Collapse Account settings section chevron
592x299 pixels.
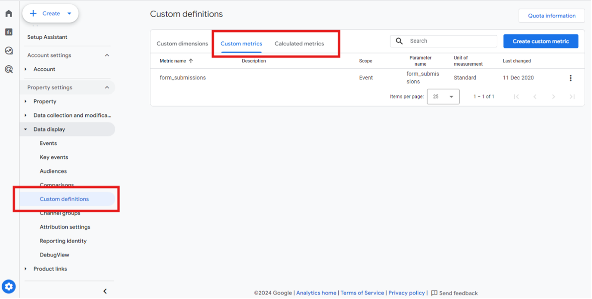pyautogui.click(x=107, y=55)
